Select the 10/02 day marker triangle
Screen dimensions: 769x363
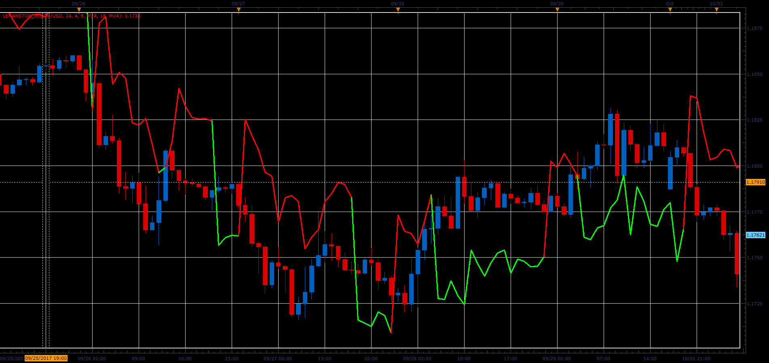716,10
